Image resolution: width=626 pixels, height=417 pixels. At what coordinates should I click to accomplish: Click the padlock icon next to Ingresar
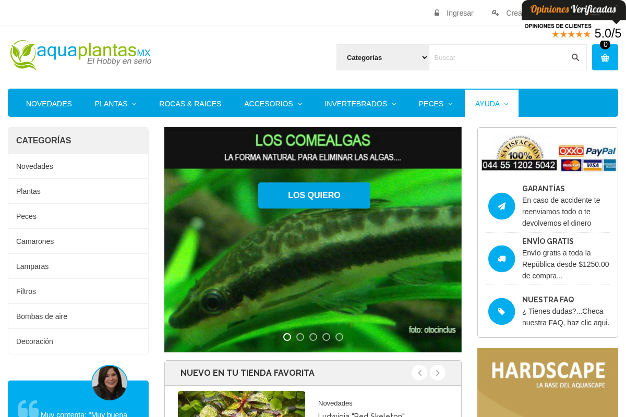pos(436,13)
